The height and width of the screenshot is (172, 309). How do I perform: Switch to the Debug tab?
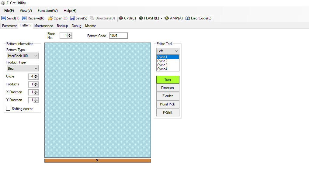(76, 26)
